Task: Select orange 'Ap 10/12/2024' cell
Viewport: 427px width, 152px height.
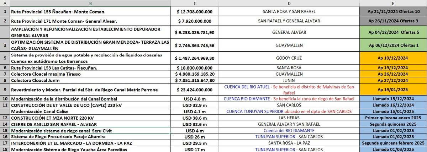Action: (x=393, y=58)
